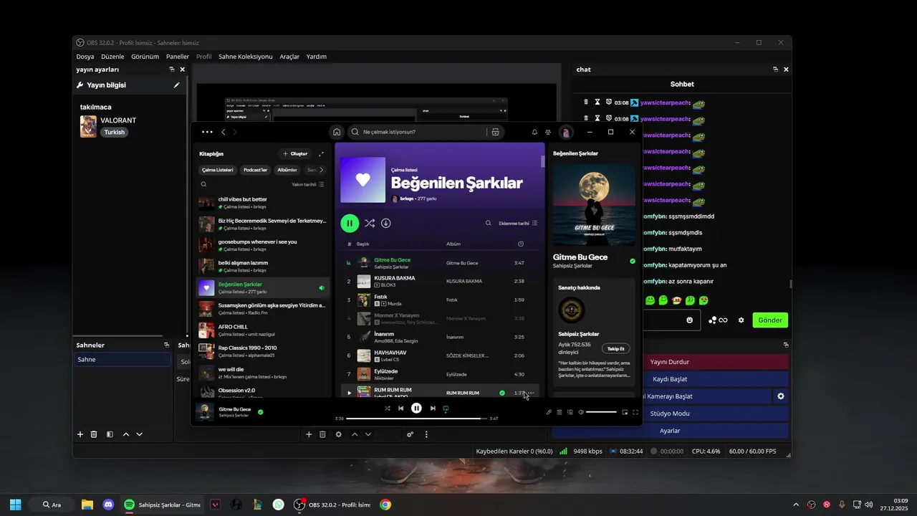Enter Spotify full screen mode
Screen dimensions: 917x516
[635, 412]
